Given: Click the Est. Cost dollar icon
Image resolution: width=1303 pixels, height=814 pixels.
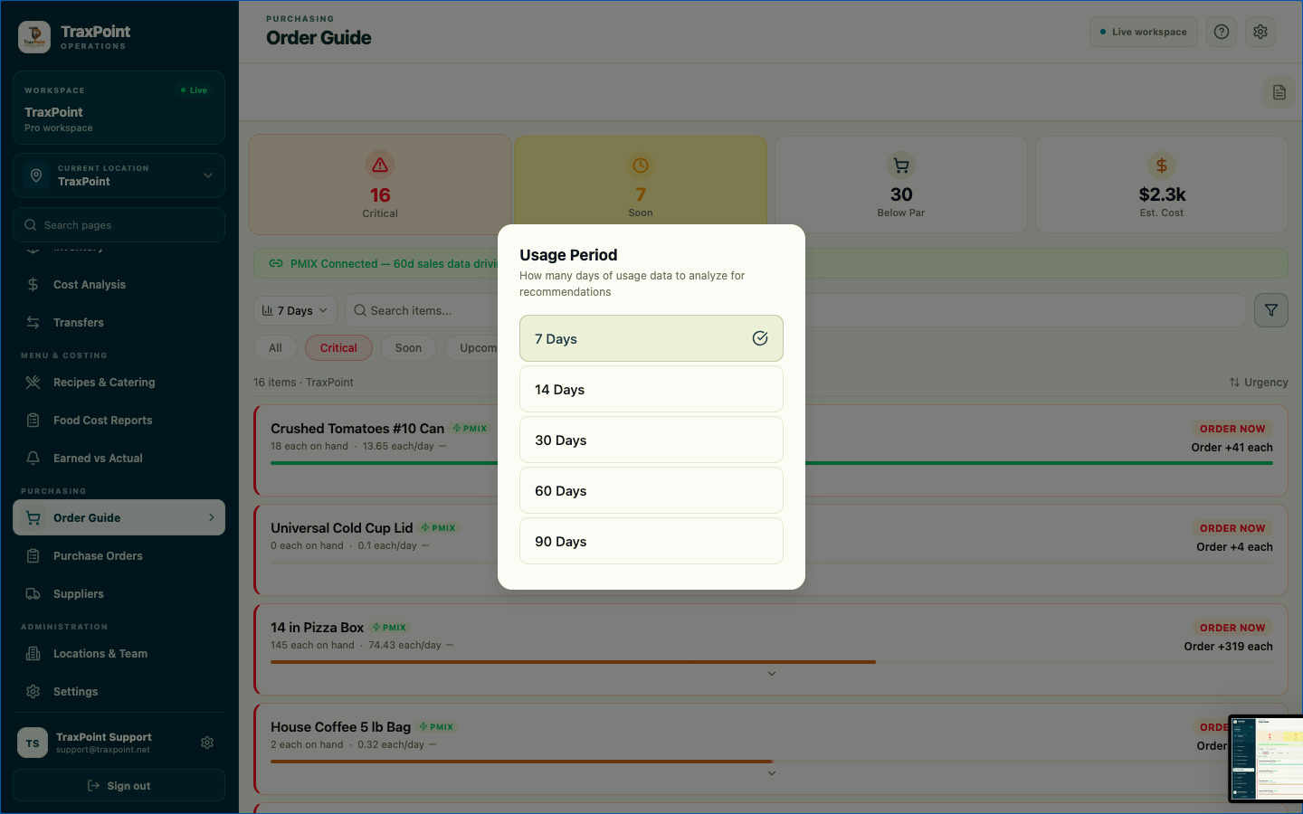Looking at the screenshot, I should 1162,166.
